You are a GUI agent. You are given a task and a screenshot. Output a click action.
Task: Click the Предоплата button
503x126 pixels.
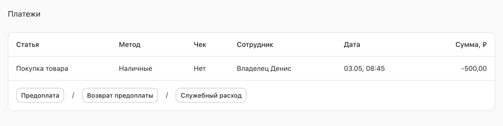point(40,95)
